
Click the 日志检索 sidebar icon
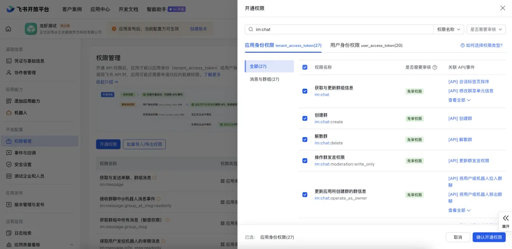coord(9,233)
